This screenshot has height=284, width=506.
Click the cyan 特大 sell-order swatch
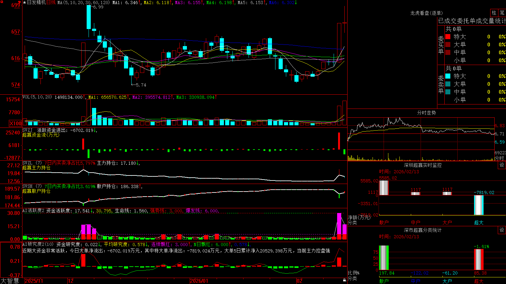448,76
